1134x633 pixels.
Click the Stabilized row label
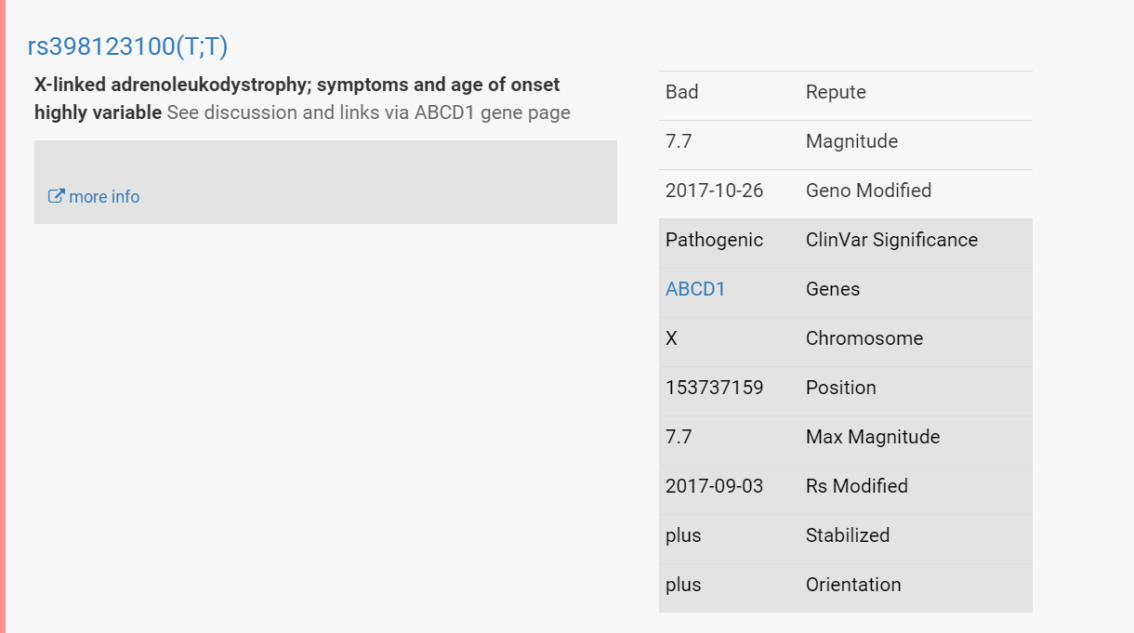(x=848, y=535)
